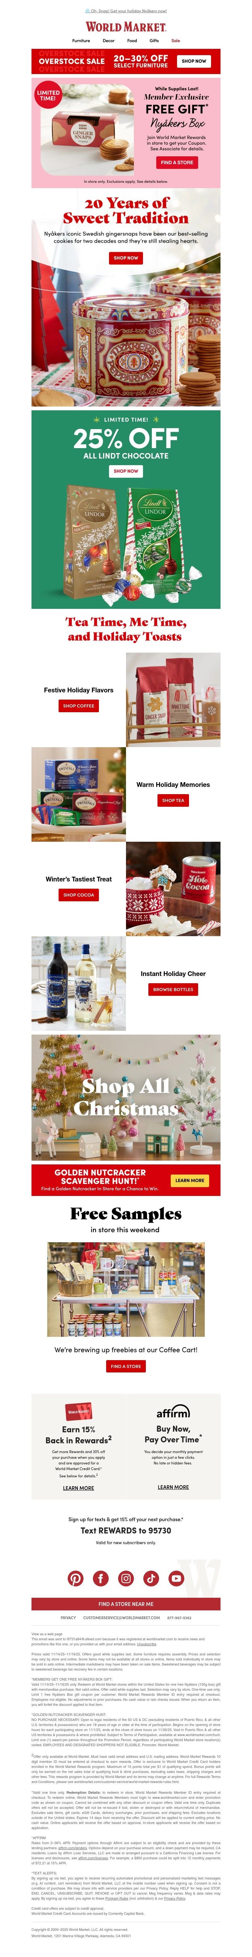Image resolution: width=252 pixels, height=1957 pixels.
Task: Open the Instagram social icon
Action: pyautogui.click(x=126, y=1578)
